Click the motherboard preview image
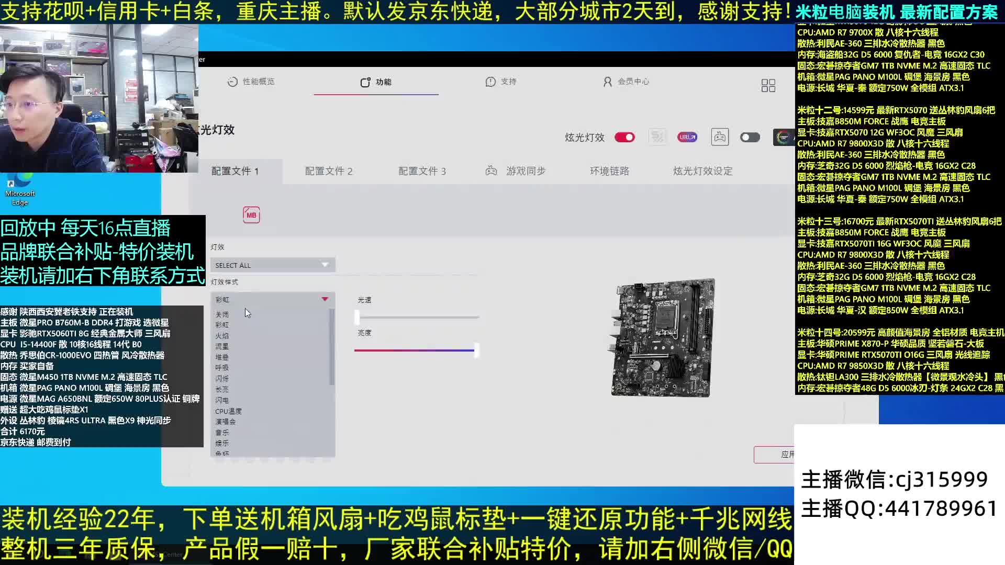 click(x=663, y=338)
